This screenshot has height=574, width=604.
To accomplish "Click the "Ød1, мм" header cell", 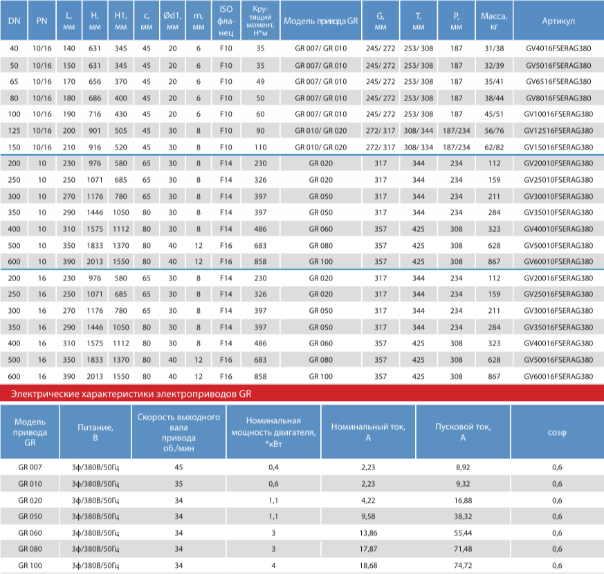I will pyautogui.click(x=172, y=21).
